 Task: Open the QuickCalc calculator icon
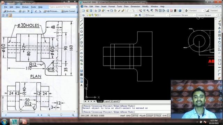pyautogui.click(x=175, y=11)
